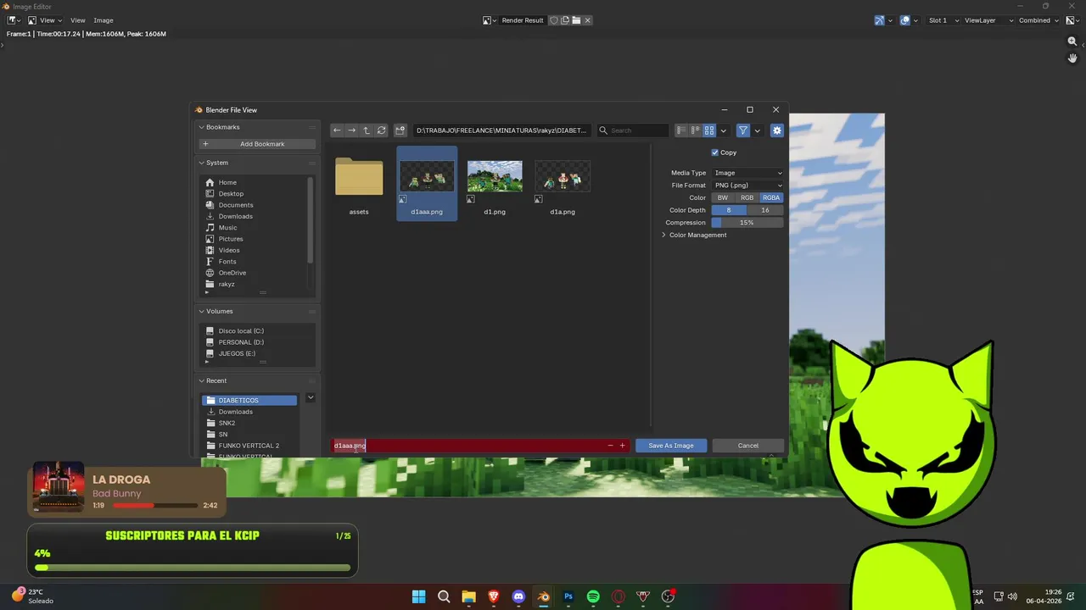
Task: Open the assets folder
Action: (359, 185)
